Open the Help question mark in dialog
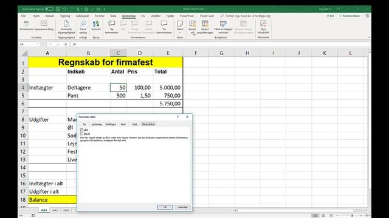This screenshot has width=389, height=218. [178, 117]
